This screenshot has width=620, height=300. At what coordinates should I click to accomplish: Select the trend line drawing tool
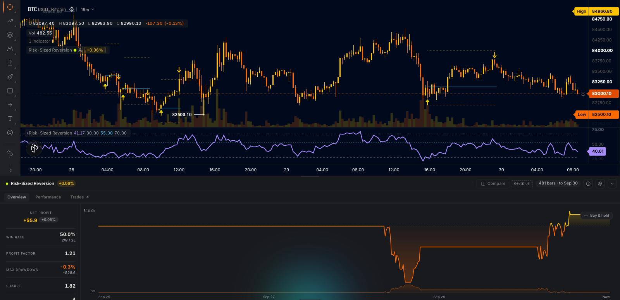[10, 21]
